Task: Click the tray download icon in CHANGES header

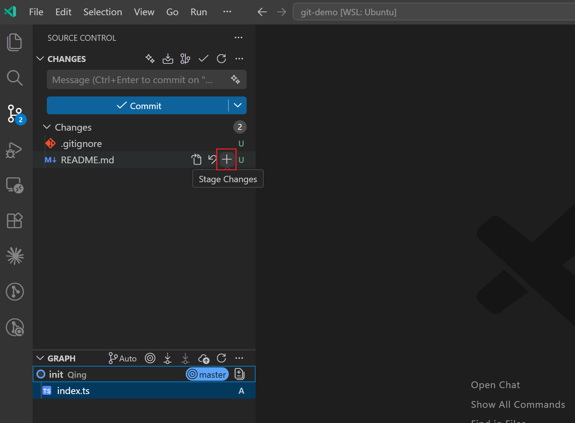Action: [168, 59]
